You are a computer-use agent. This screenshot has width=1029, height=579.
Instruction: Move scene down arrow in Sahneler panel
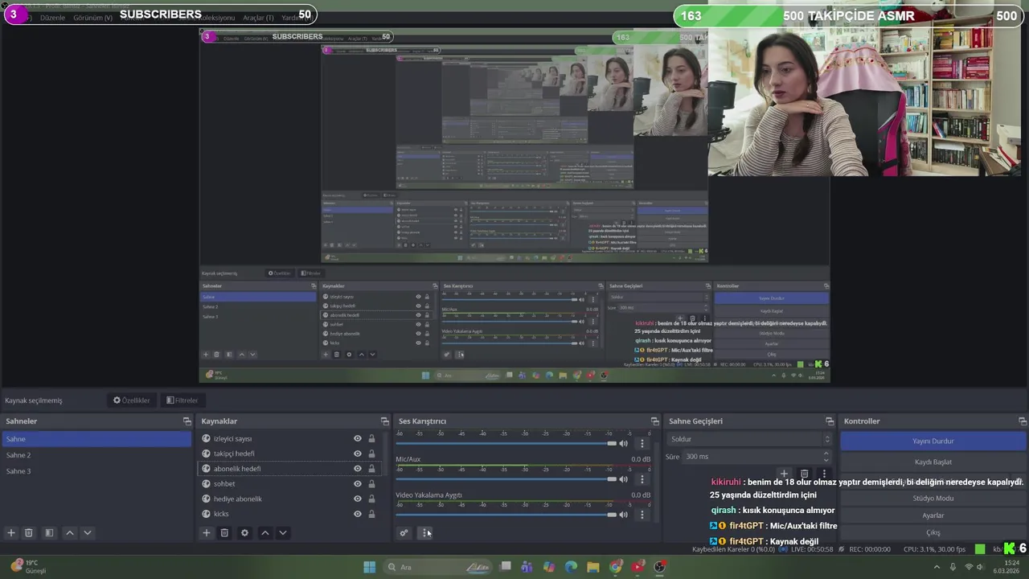point(88,532)
